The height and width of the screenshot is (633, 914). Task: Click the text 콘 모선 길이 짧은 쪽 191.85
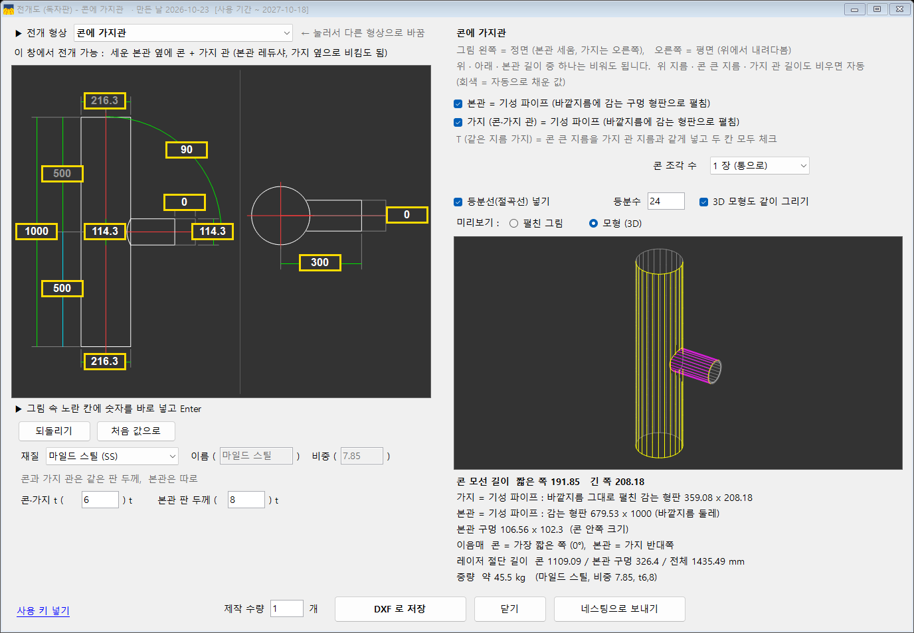[x=518, y=482]
